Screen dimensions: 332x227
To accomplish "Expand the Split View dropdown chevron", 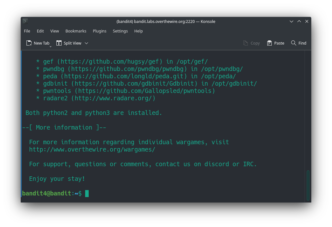I will [x=86, y=43].
